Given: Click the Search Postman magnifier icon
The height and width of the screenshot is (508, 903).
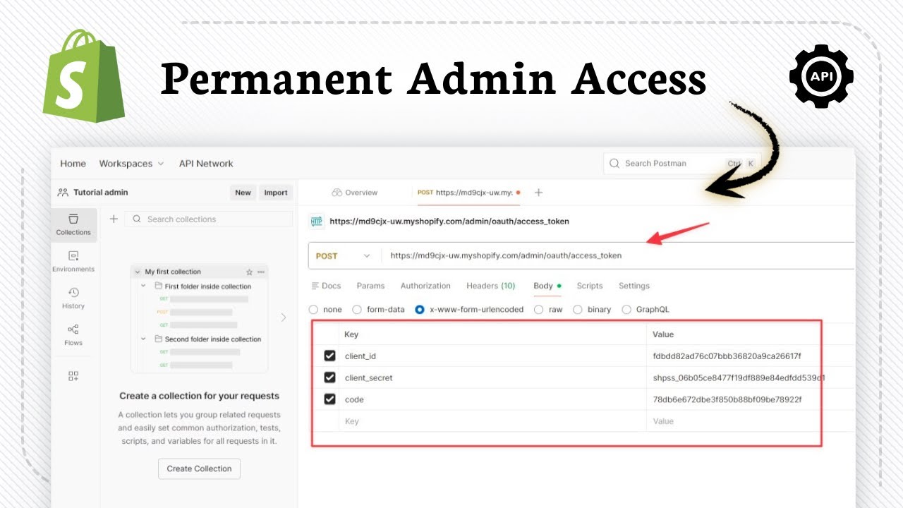Looking at the screenshot, I should pyautogui.click(x=614, y=164).
